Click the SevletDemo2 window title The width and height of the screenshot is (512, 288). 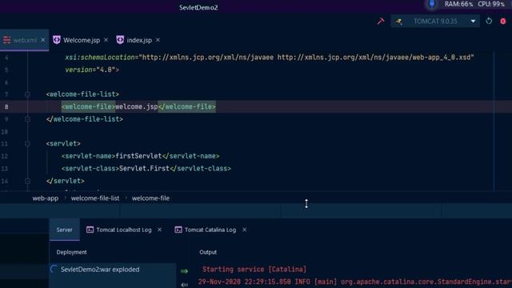198,7
